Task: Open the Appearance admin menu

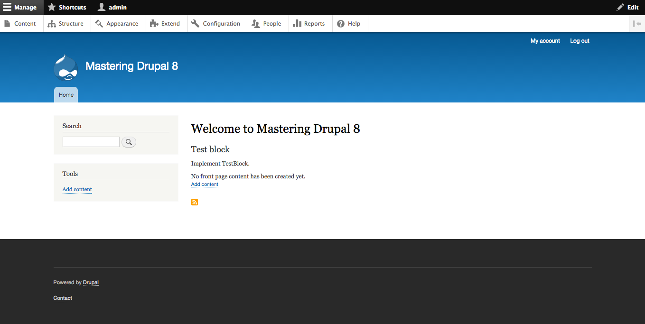Action: 117,24
